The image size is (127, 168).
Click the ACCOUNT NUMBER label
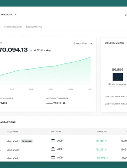click(x=57, y=98)
